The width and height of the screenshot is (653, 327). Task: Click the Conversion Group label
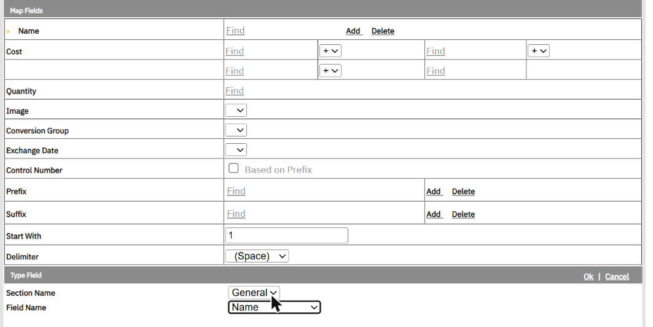tap(37, 131)
